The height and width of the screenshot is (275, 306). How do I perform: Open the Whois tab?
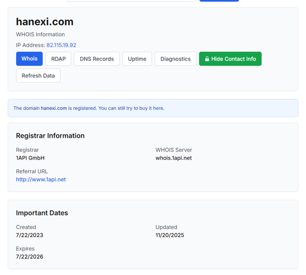(29, 59)
